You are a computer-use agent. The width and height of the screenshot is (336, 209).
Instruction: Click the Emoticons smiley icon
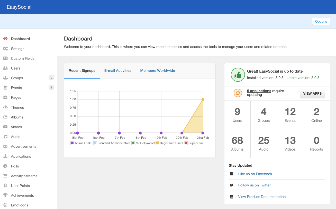5,205
